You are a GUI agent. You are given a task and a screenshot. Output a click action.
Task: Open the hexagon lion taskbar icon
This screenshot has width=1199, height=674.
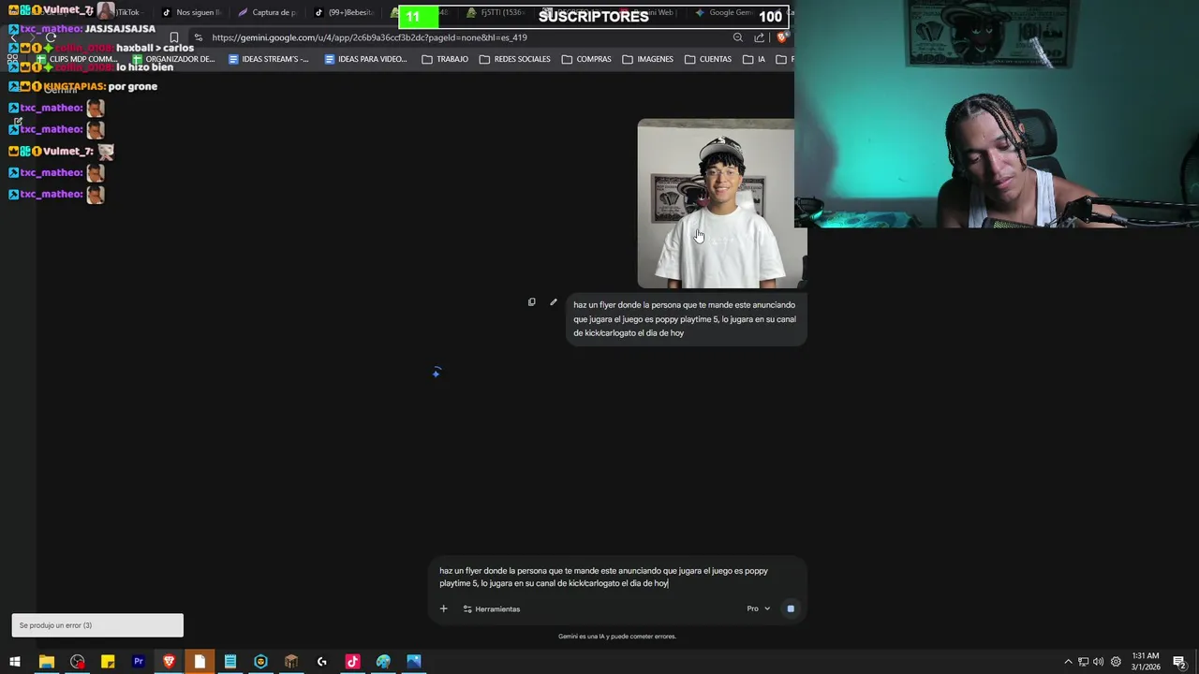pyautogui.click(x=260, y=662)
